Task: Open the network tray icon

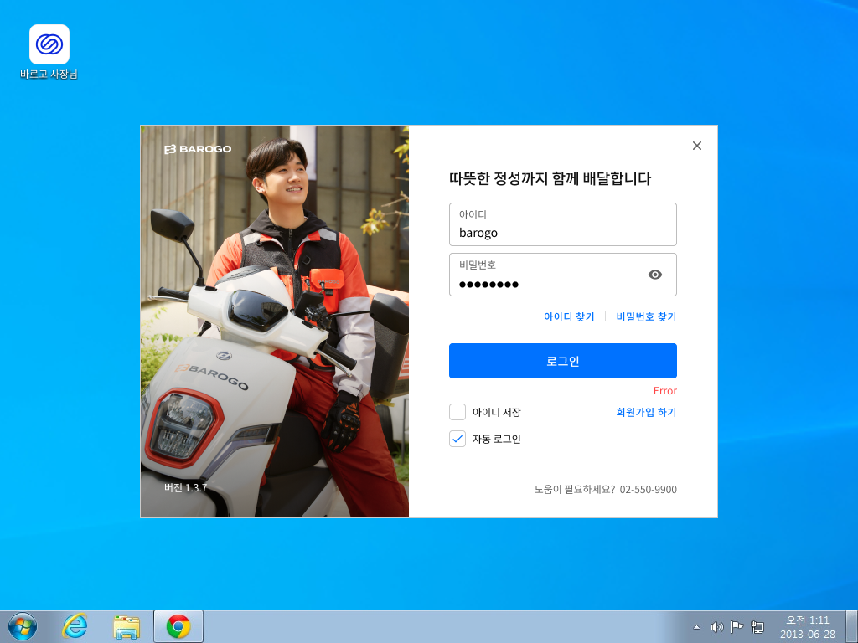Action: 757,627
